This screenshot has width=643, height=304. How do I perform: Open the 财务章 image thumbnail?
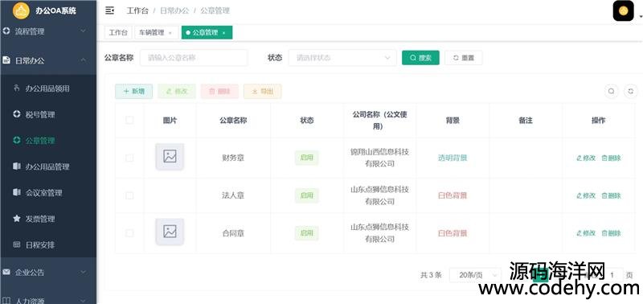pos(170,157)
